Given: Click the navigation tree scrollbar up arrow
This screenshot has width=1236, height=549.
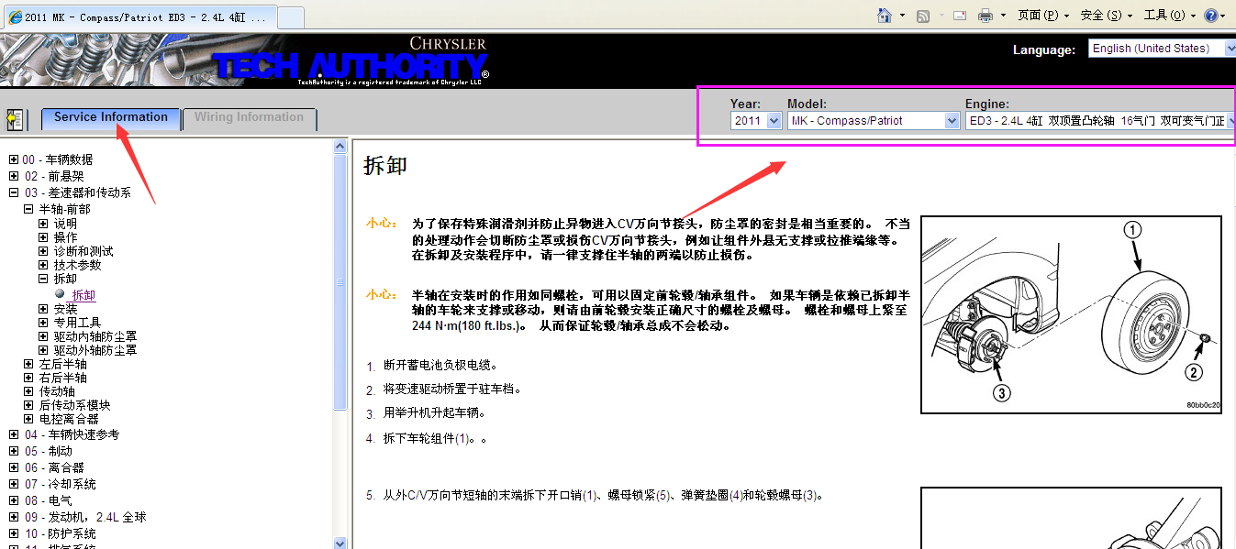Looking at the screenshot, I should point(340,146).
